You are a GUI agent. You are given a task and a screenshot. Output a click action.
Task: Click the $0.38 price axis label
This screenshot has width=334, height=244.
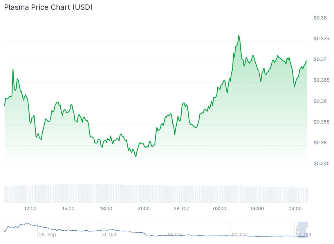click(x=320, y=18)
